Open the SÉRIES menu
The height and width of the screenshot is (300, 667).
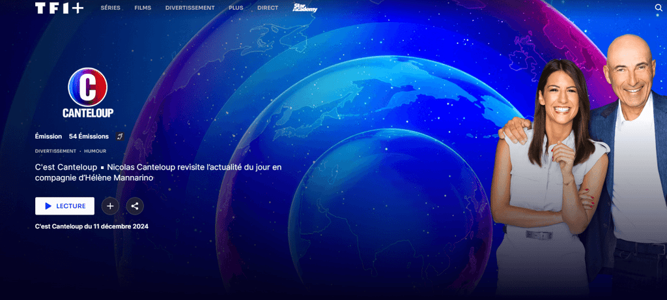pyautogui.click(x=111, y=8)
